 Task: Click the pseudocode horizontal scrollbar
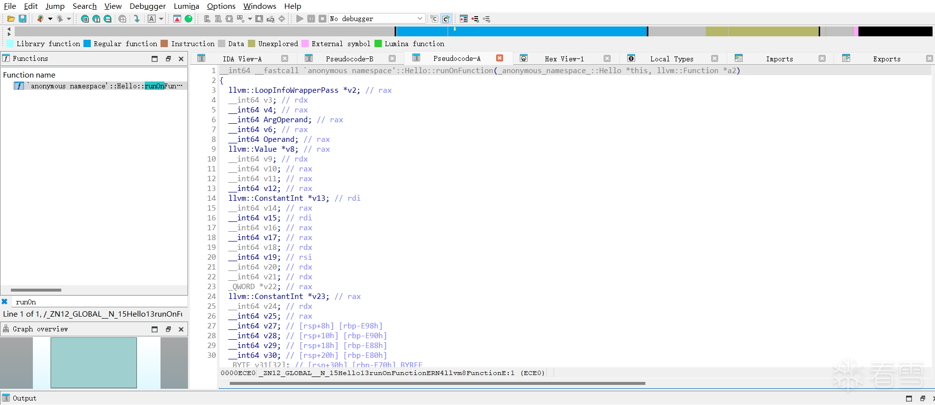pyautogui.click(x=437, y=383)
